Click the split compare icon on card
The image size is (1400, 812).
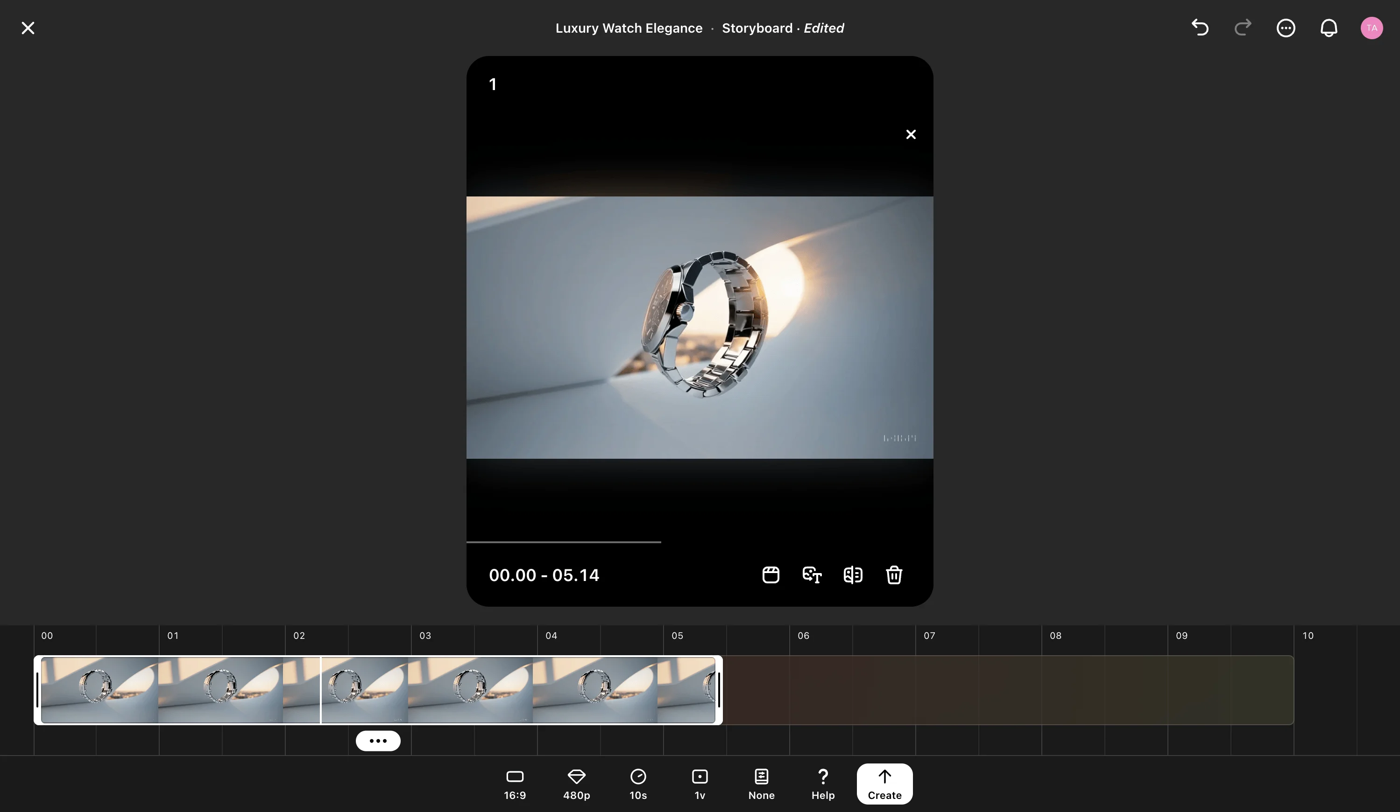click(853, 575)
